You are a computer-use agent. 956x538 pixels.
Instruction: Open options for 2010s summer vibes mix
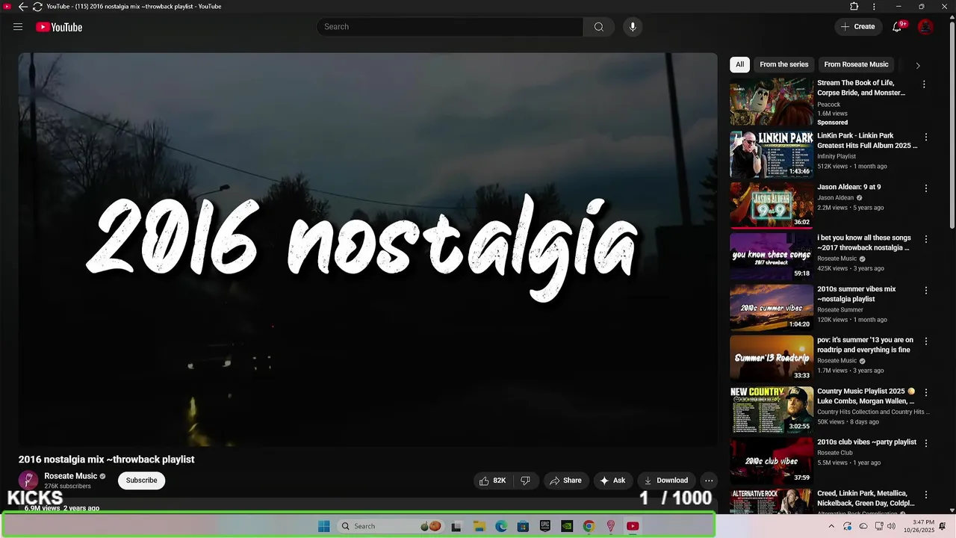point(926,290)
